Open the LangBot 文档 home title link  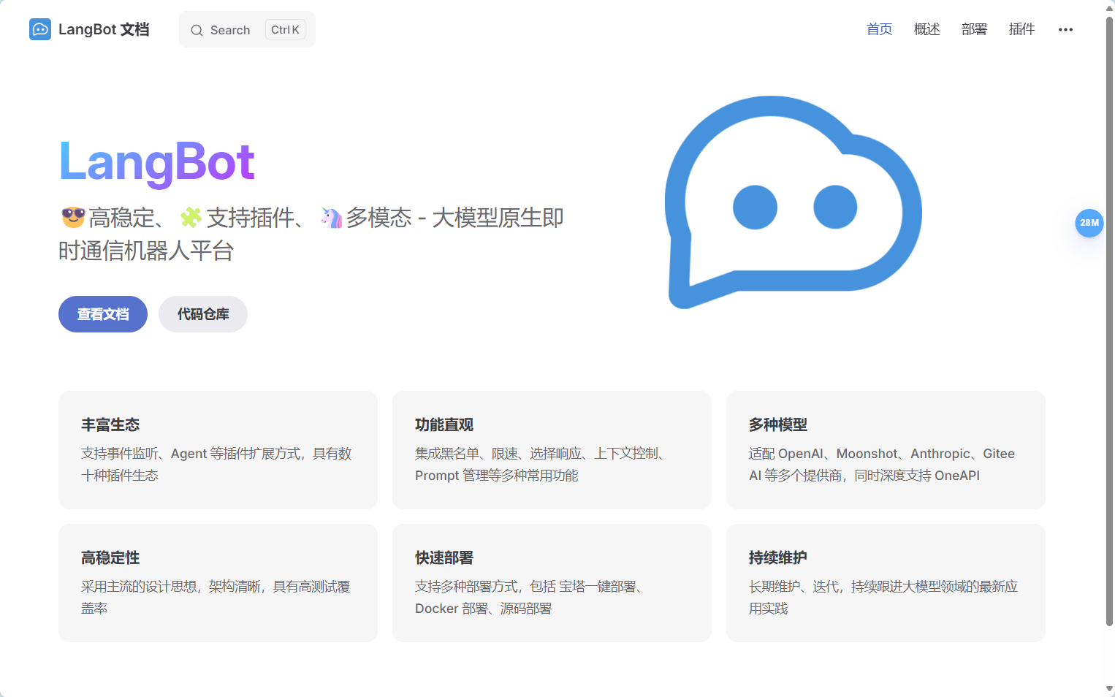(89, 29)
